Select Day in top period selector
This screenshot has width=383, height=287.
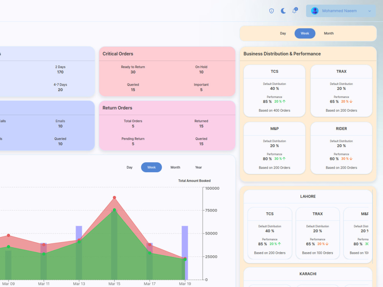[x=283, y=33]
